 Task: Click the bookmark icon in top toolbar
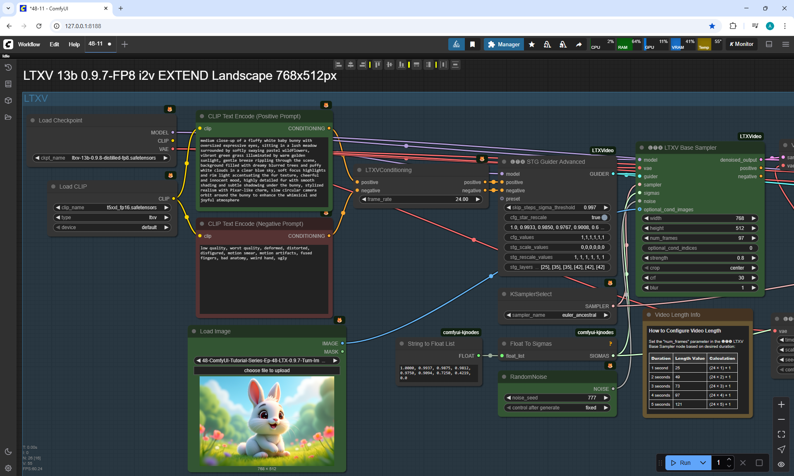(x=472, y=44)
